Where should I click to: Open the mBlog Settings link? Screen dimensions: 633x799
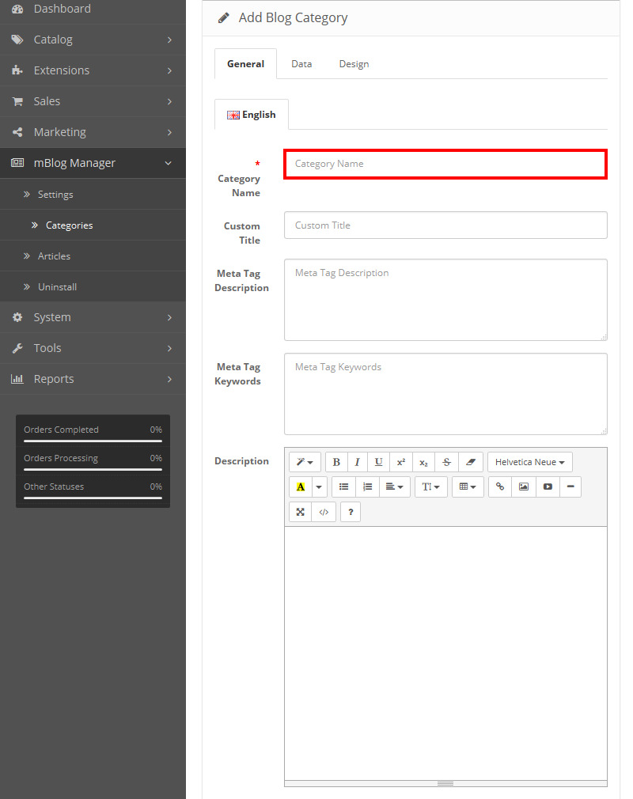pyautogui.click(x=55, y=195)
